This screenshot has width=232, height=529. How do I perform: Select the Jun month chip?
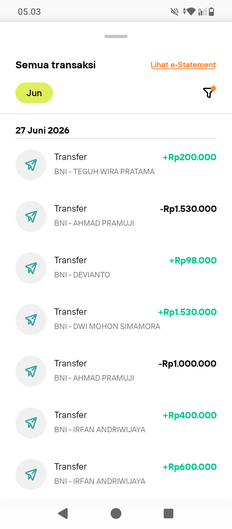(x=34, y=93)
